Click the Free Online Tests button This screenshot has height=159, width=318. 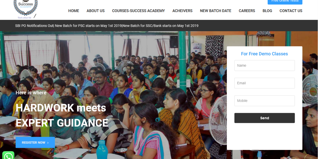point(285,2)
